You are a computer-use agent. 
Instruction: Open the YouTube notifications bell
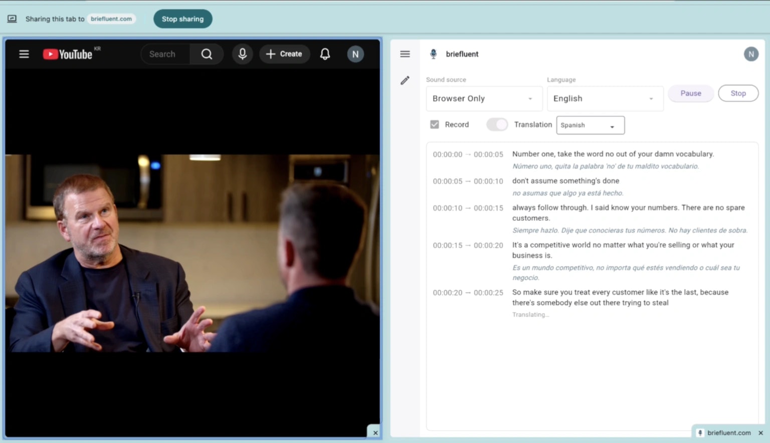point(325,54)
